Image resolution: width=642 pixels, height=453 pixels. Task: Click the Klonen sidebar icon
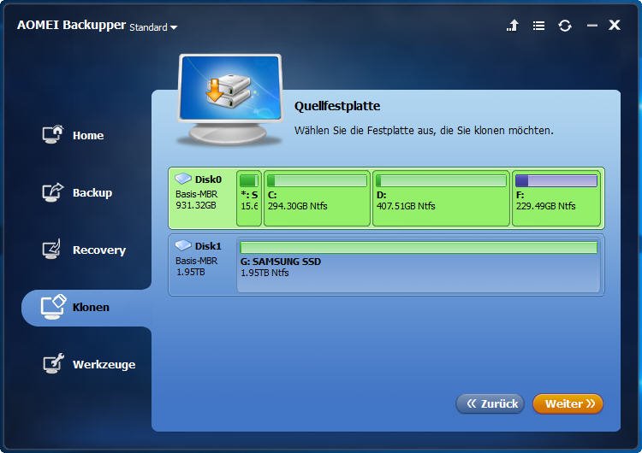coord(53,307)
